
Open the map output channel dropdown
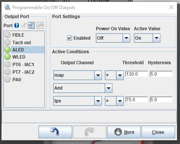tap(77, 75)
